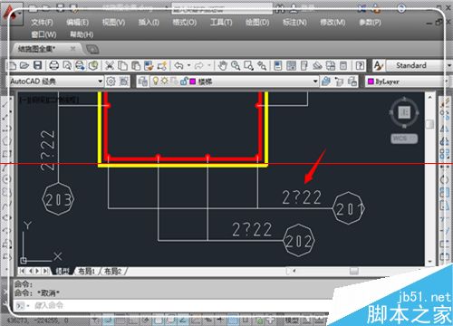Screen dimensions: 453x326
Task: Open the Markup Set Manager icon
Action: (x=331, y=65)
